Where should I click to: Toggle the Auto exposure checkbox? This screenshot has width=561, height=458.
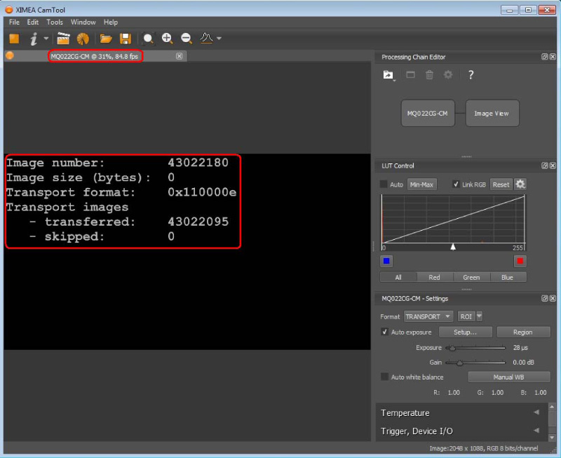click(384, 332)
